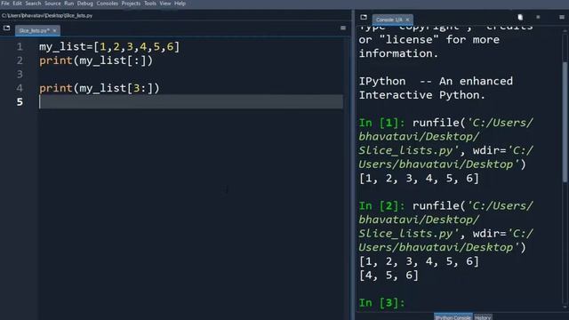
Task: Open the Help menu
Action: pyautogui.click(x=180, y=4)
